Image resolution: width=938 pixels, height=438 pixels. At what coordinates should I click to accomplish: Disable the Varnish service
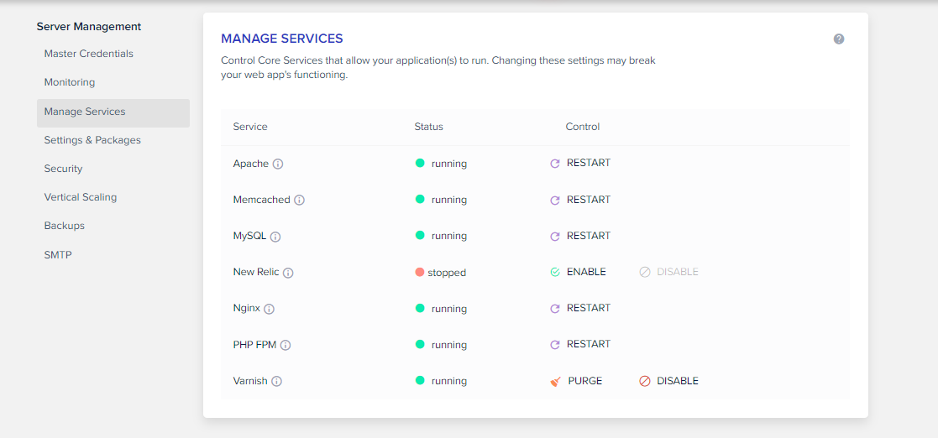click(x=668, y=381)
